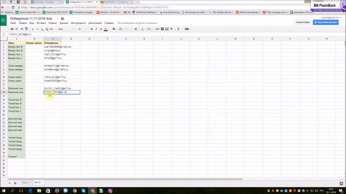Open the text color picker
This screenshot has height=194, width=346.
(x=106, y=29)
